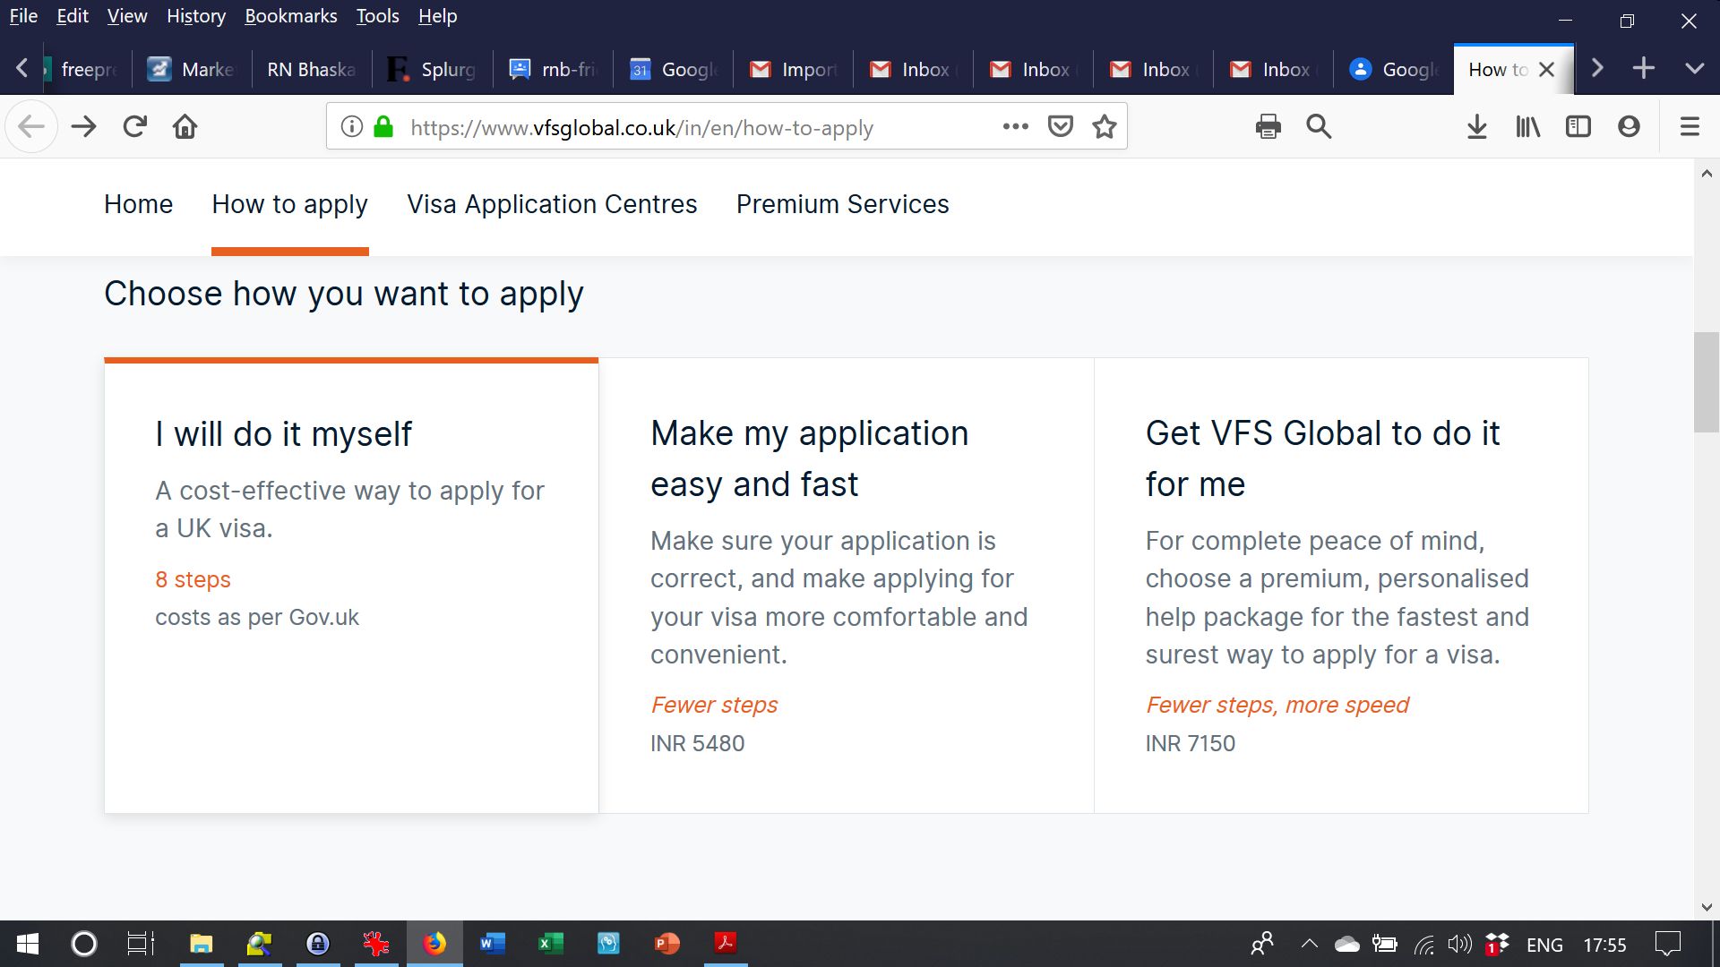Open Word from the taskbar
The image size is (1720, 967).
tap(493, 944)
